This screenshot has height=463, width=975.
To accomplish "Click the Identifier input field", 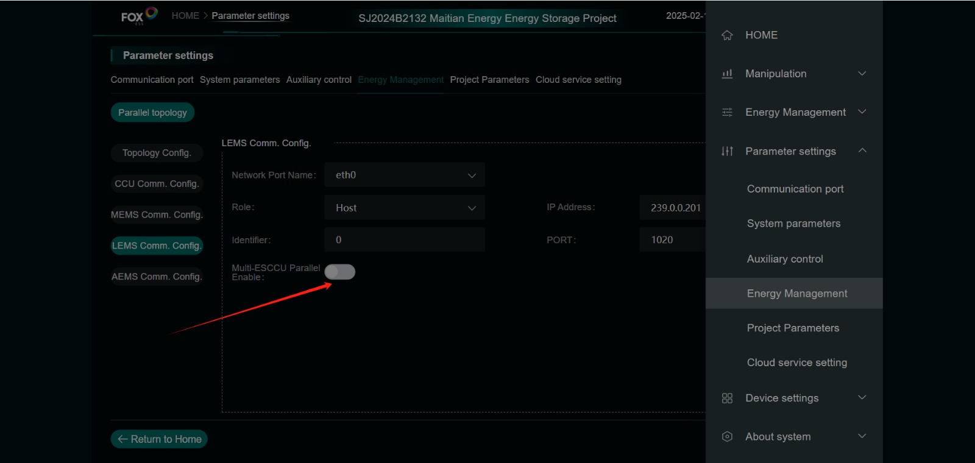I will 405,240.
